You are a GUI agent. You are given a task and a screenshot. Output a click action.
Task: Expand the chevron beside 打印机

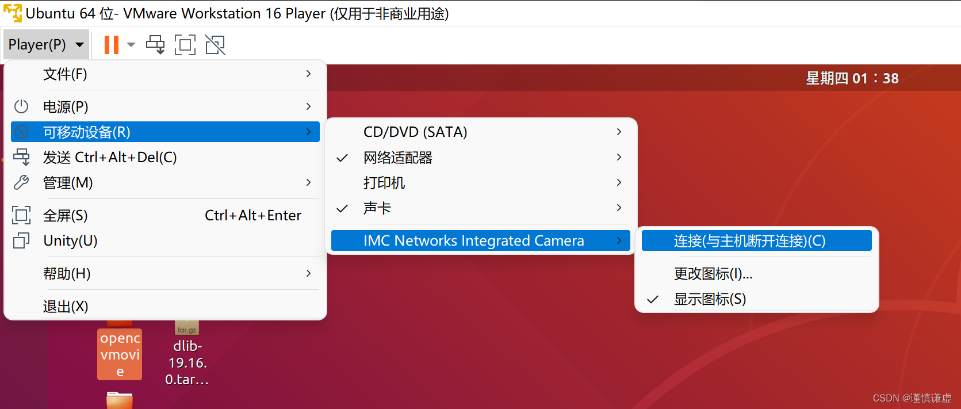(619, 182)
